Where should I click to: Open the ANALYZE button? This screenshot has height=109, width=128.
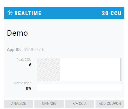[x=19, y=104]
